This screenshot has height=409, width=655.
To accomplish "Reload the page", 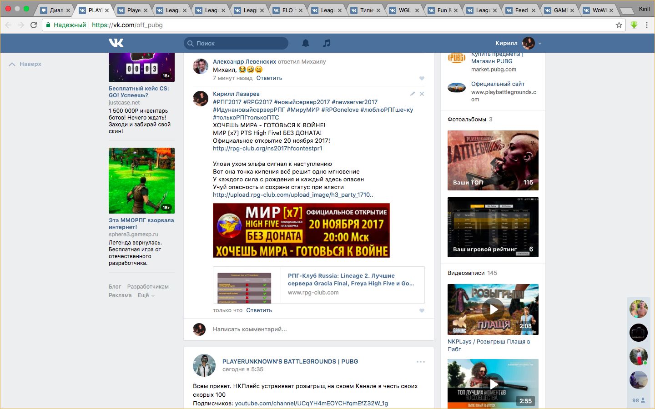I will (x=34, y=25).
